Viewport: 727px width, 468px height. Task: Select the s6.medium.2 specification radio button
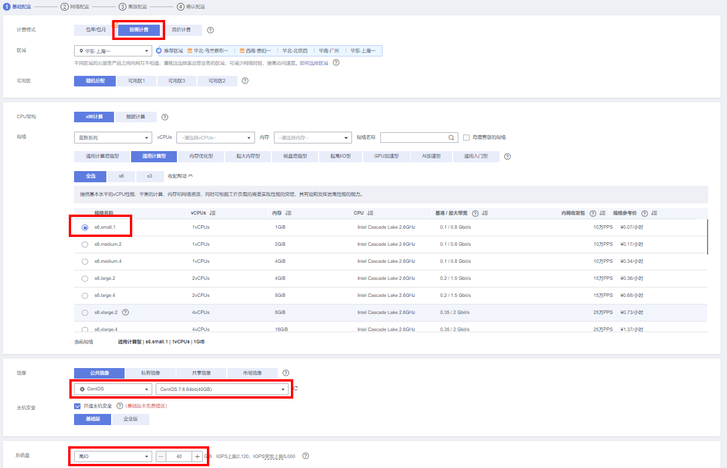click(x=85, y=244)
